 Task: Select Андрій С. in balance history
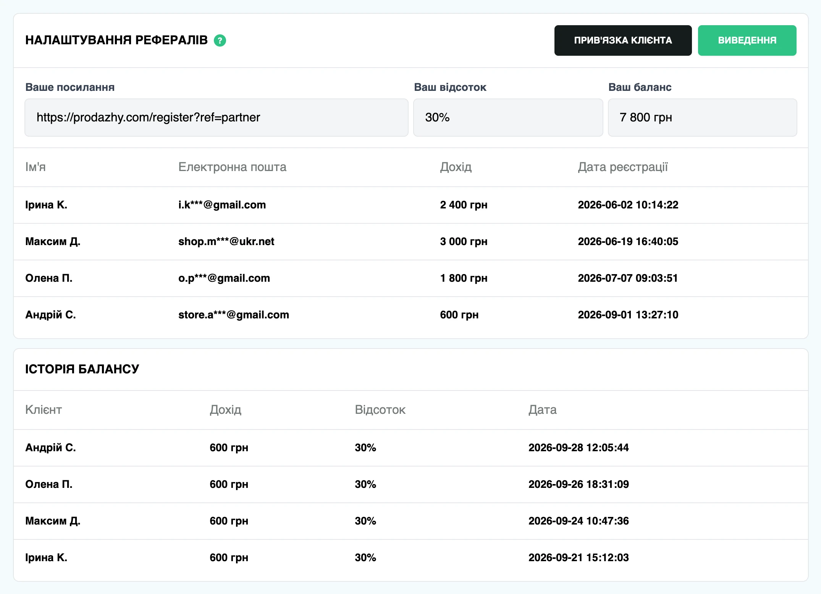coord(50,448)
